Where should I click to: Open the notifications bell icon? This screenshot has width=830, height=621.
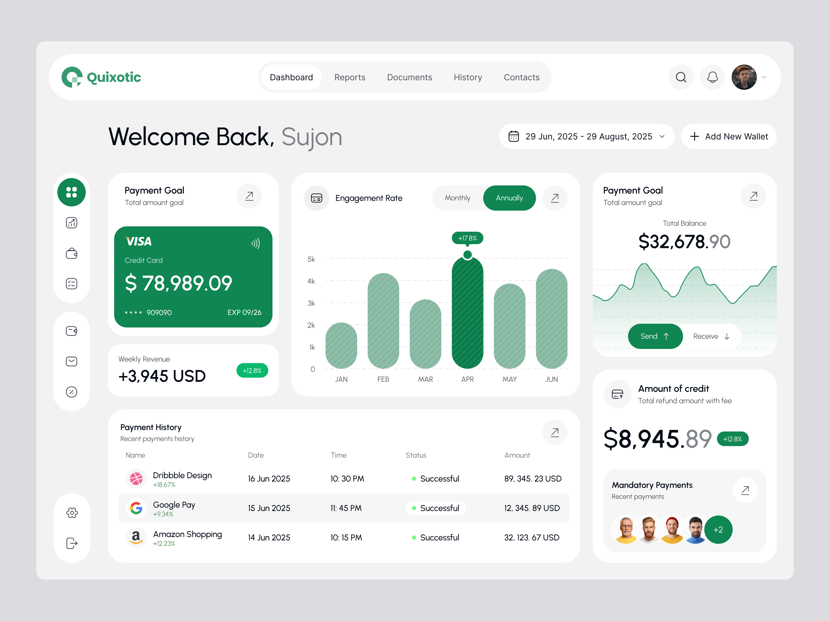[x=713, y=77]
